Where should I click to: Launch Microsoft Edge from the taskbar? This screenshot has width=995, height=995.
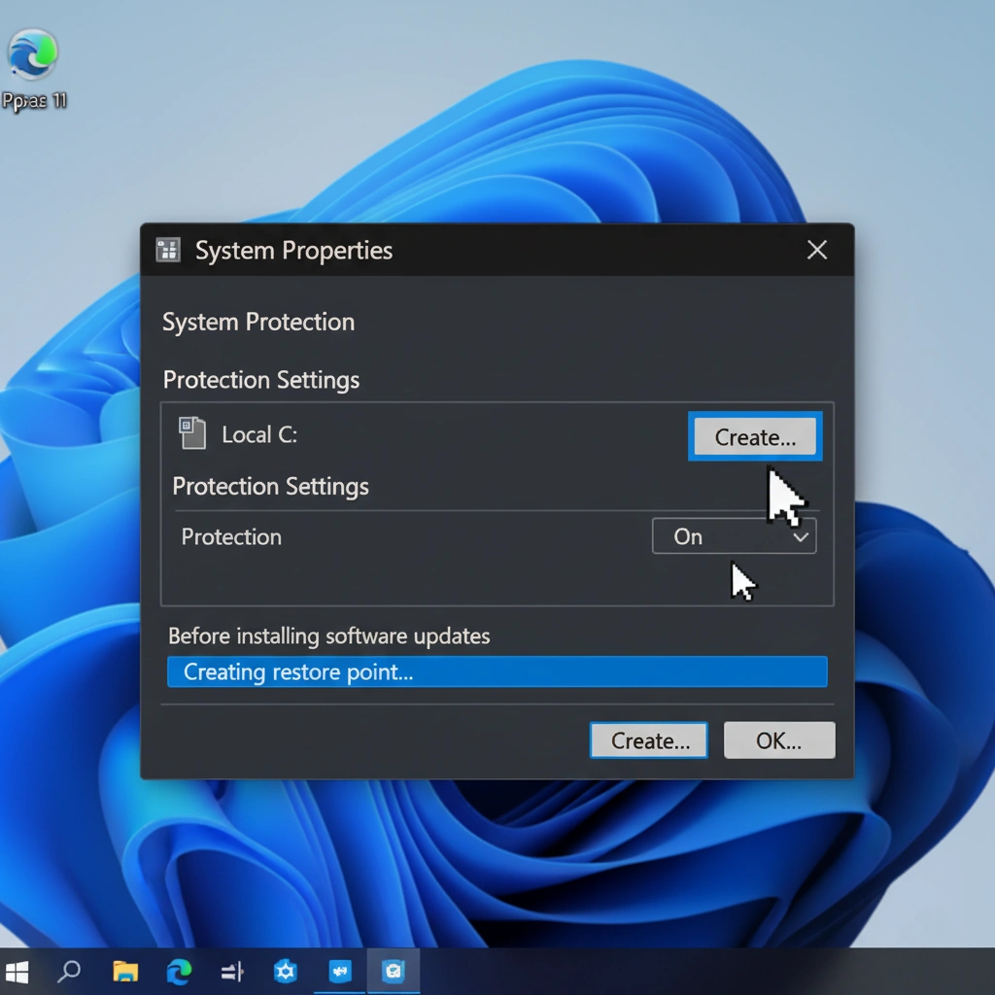179,972
